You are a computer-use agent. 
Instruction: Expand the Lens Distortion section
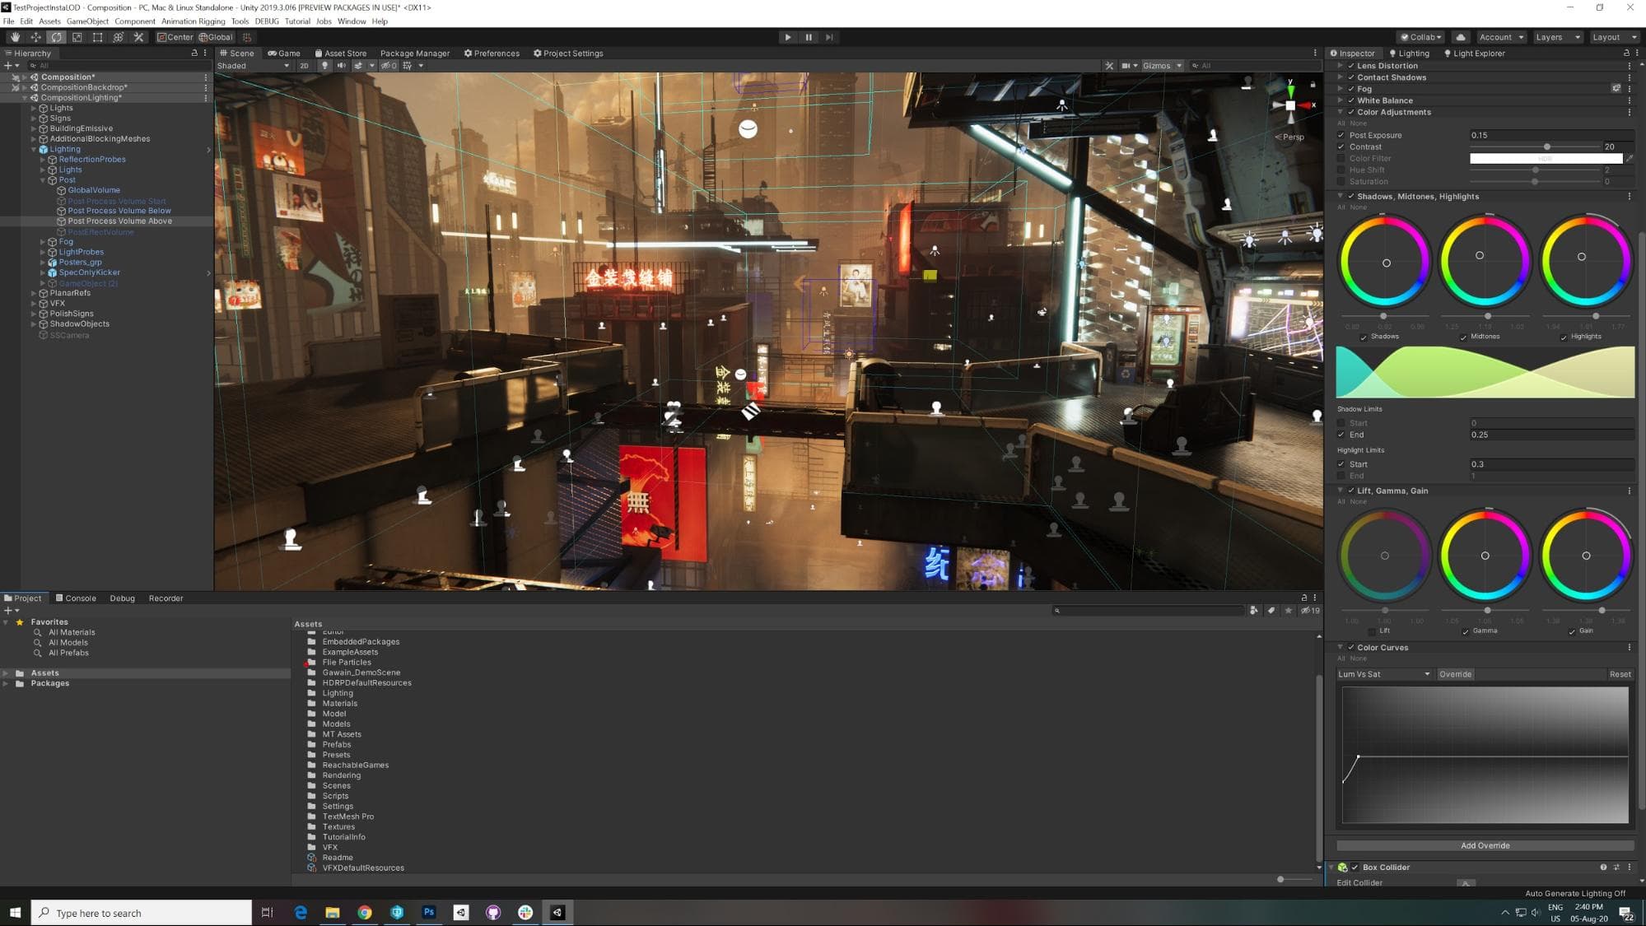[x=1341, y=67]
